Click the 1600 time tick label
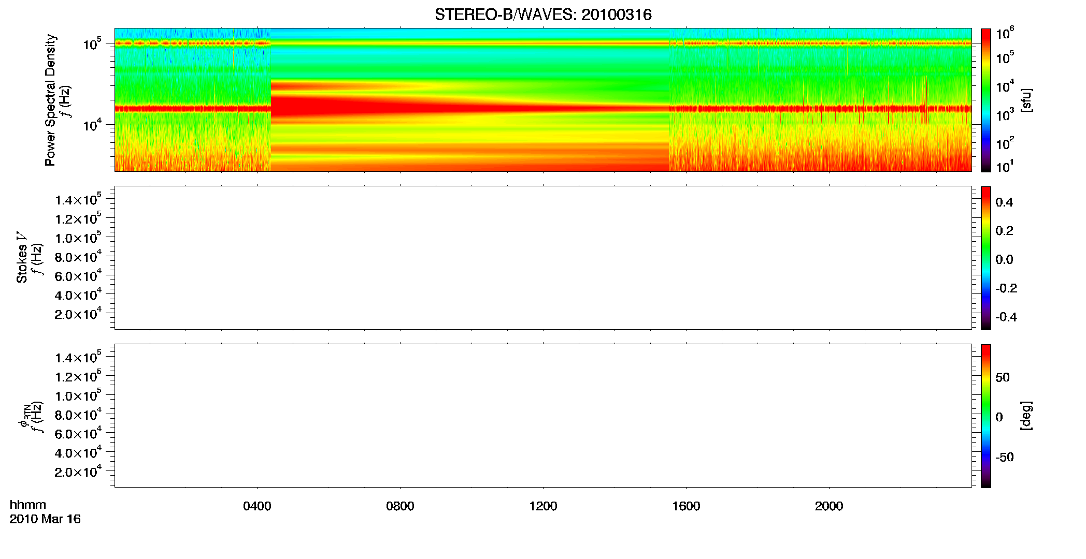The width and height of the screenshot is (1086, 559). (x=686, y=506)
